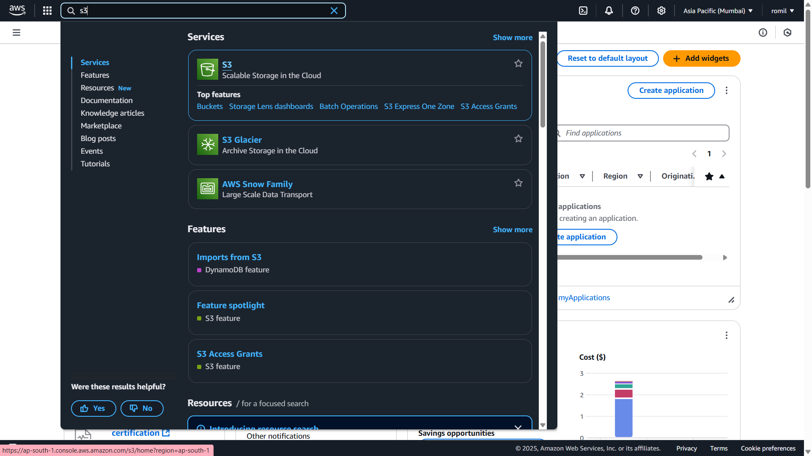Favorite AWS Snow Family with the star
The height and width of the screenshot is (456, 812).
518,183
